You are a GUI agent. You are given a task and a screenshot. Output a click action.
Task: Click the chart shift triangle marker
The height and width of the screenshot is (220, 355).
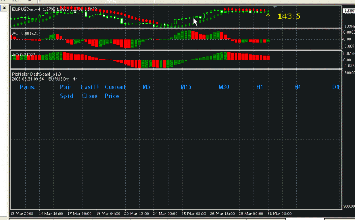pyautogui.click(x=274, y=7)
